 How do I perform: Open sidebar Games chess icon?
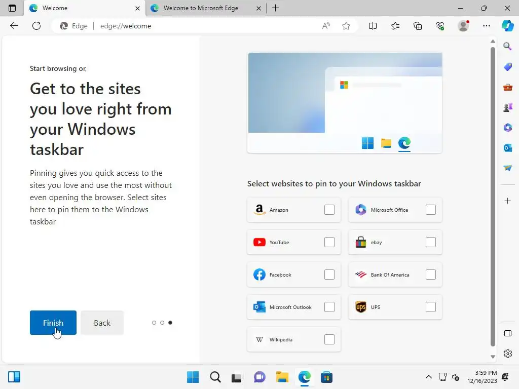[507, 107]
